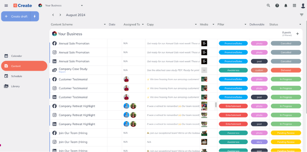Click the Deliverable column header

click(x=257, y=24)
